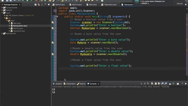
Task: Select Main.java in Package Explorer
Action: (x=17, y=23)
